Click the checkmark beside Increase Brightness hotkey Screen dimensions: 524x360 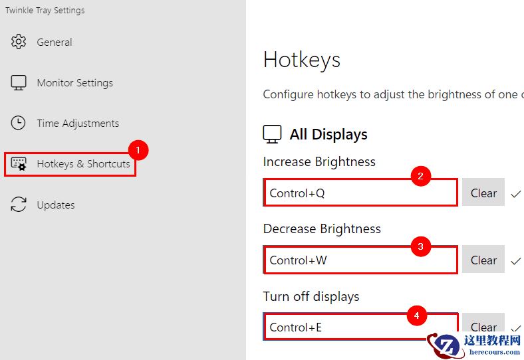pos(516,194)
